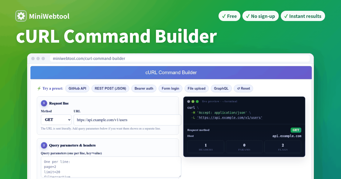Click the lightning Try a preset label
341x179 pixels.
click(50, 88)
